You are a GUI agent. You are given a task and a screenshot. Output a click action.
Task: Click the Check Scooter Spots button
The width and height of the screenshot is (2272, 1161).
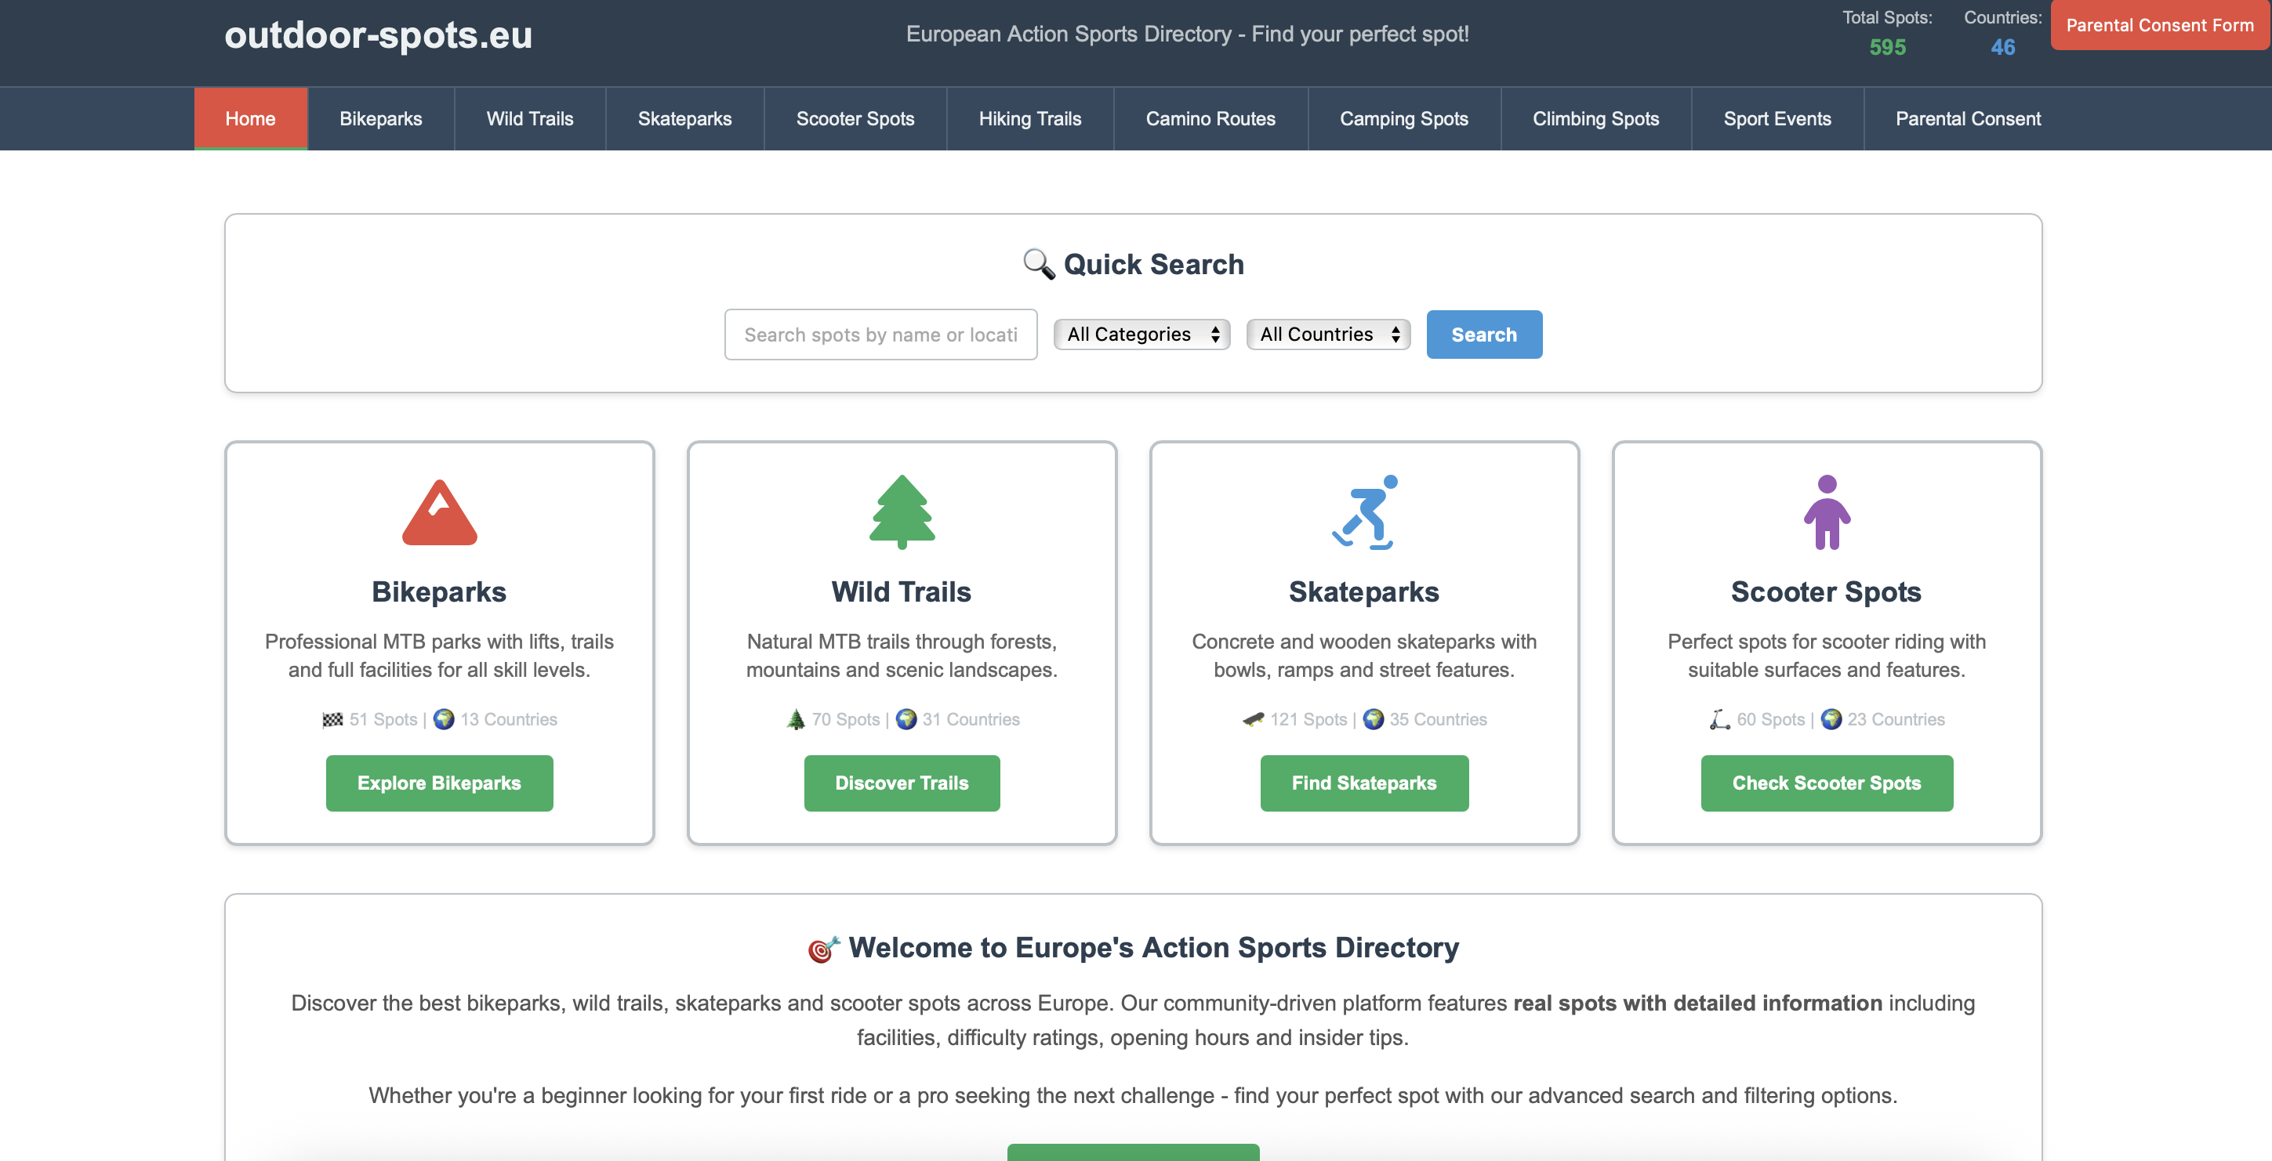(1826, 783)
